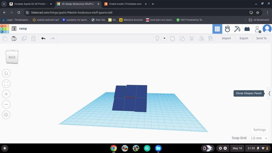Undo the last action
Viewport: 272px width, 153px height.
click(44, 38)
